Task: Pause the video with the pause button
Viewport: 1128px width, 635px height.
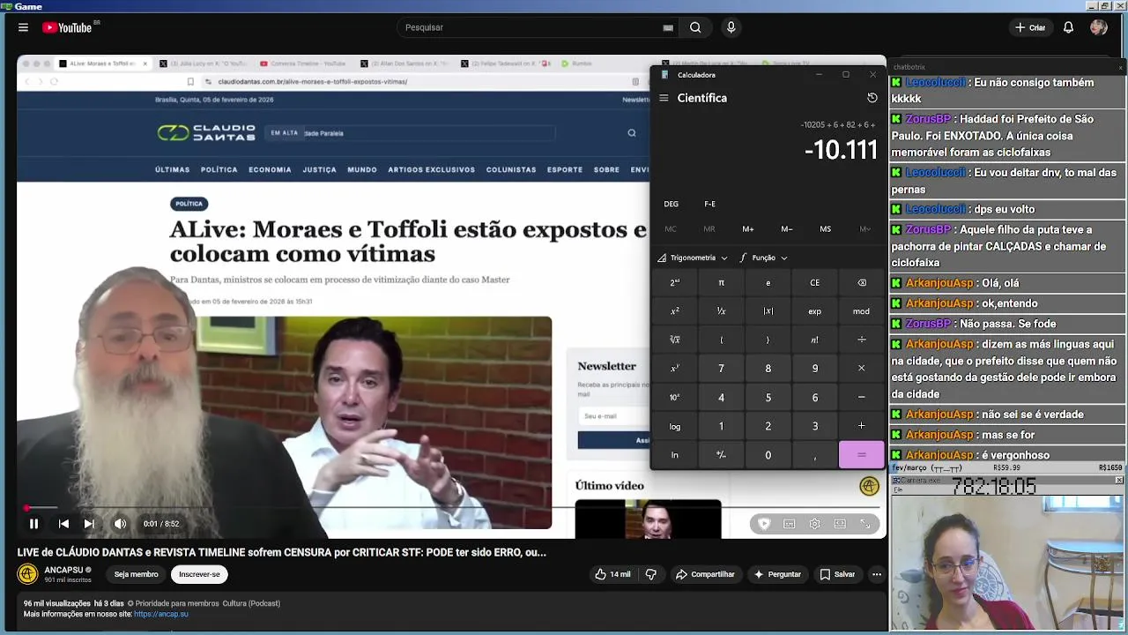Action: 33,524
